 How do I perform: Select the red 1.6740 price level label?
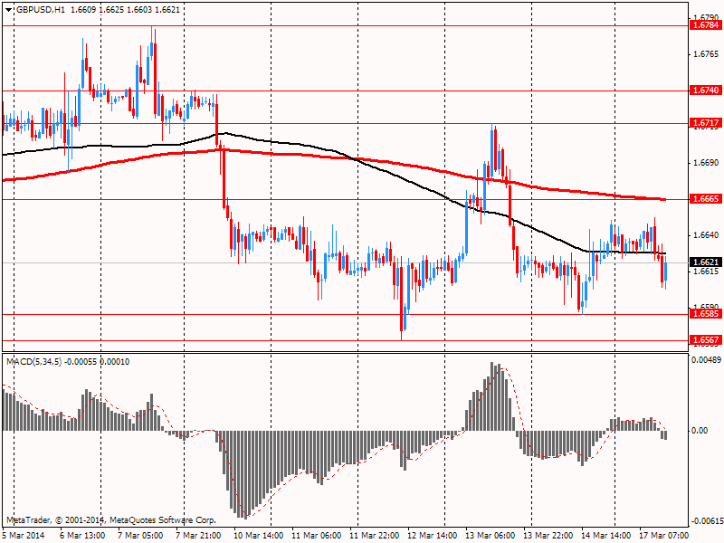706,90
